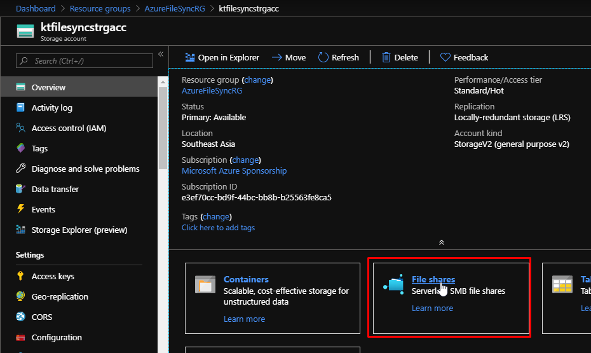Image resolution: width=591 pixels, height=353 pixels.
Task: Click the Geo-replication globe icon
Action: 21,296
